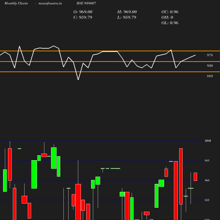
Task: Click the lowest dip of the white line
Action: click(x=78, y=80)
